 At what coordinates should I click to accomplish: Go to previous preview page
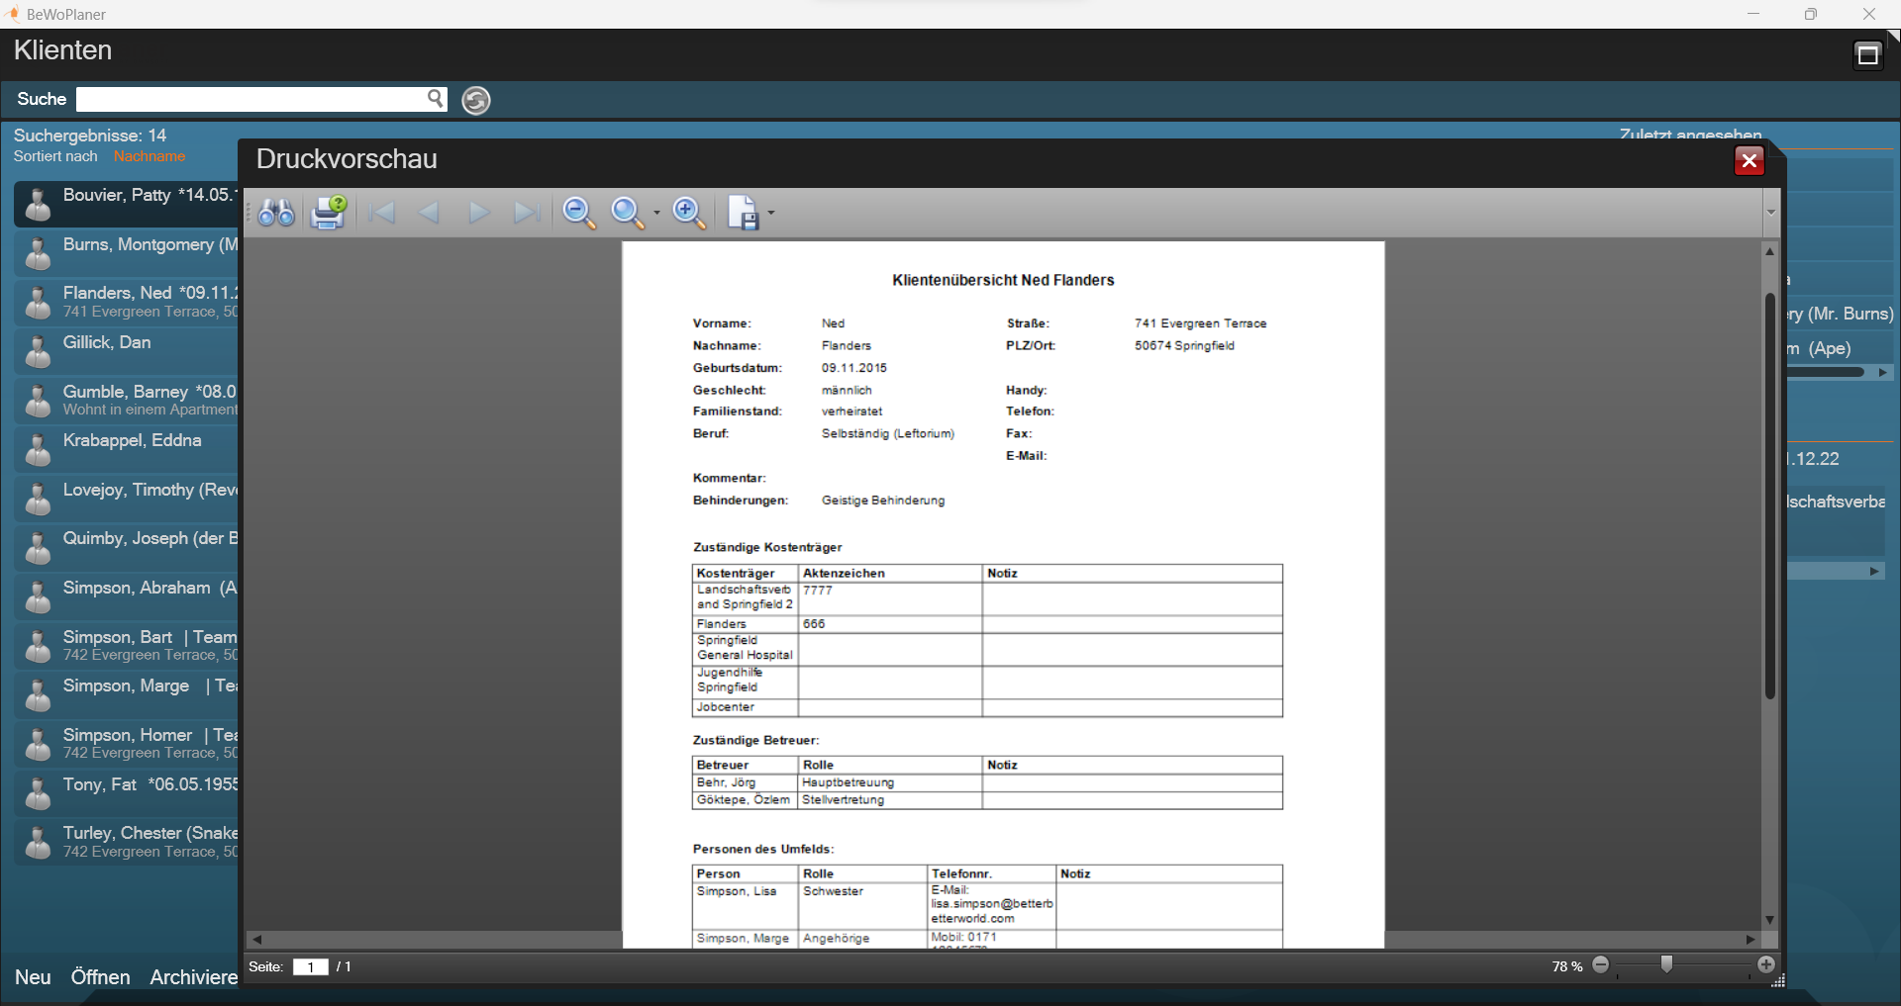tap(430, 213)
